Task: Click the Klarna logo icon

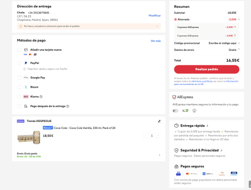Action: click(26, 97)
